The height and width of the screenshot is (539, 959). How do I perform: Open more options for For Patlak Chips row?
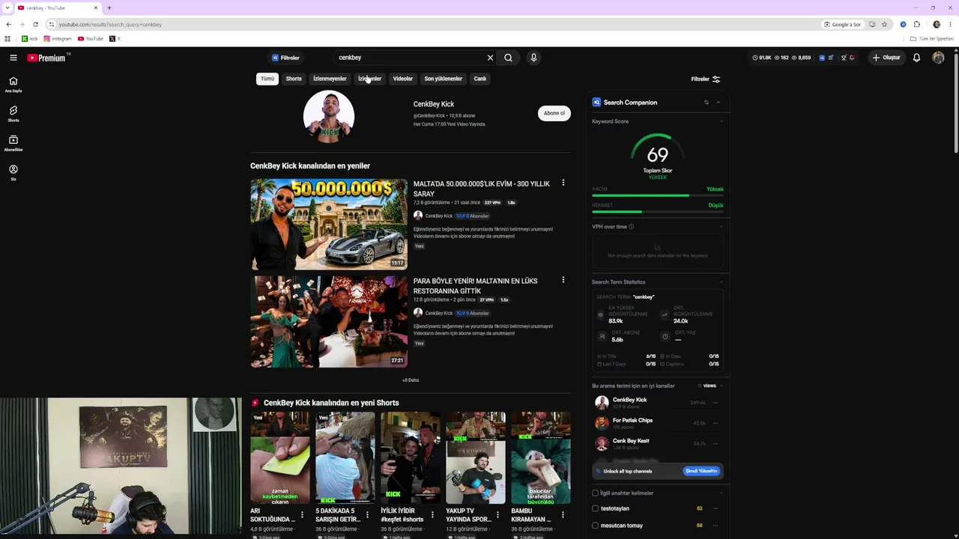716,423
